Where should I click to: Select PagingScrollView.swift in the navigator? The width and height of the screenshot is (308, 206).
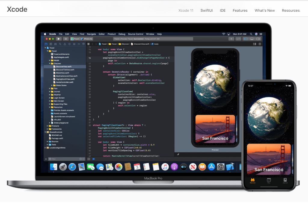coord(65,79)
